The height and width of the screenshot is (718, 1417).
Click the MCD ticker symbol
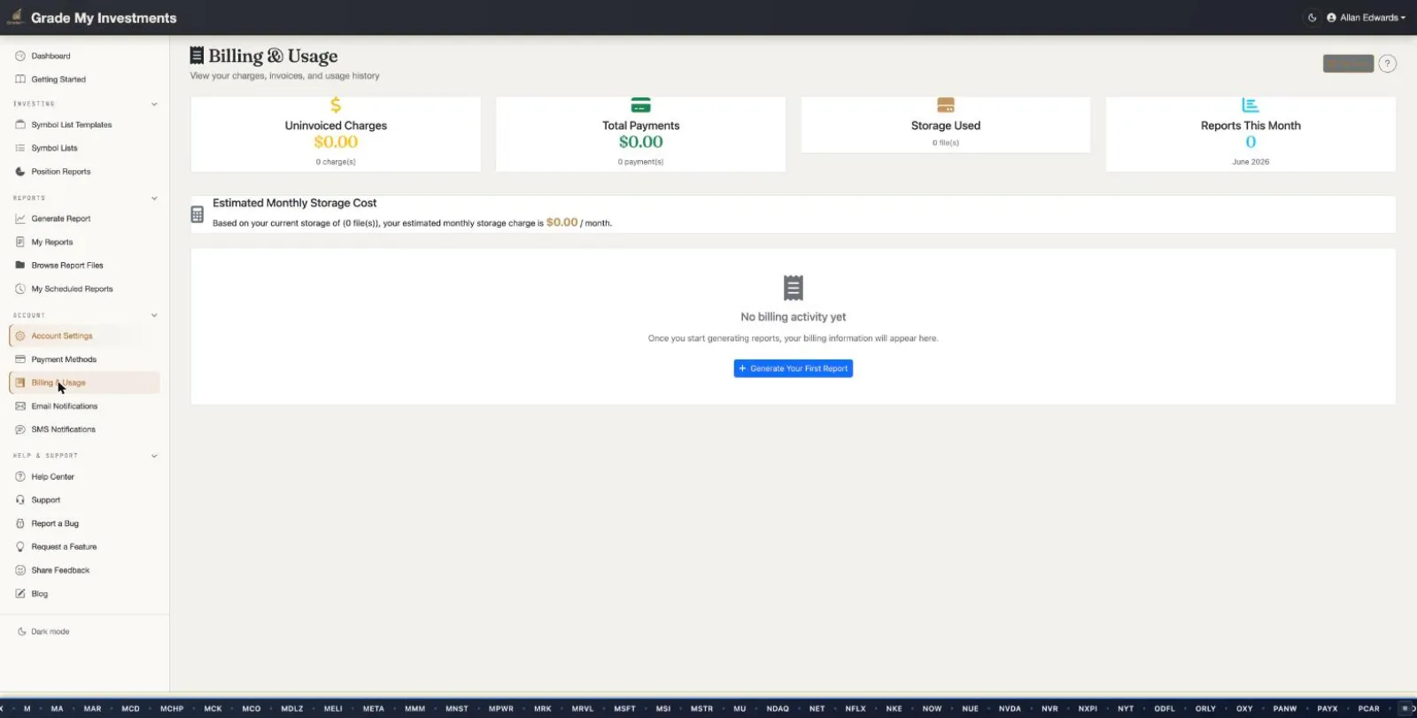pos(130,709)
